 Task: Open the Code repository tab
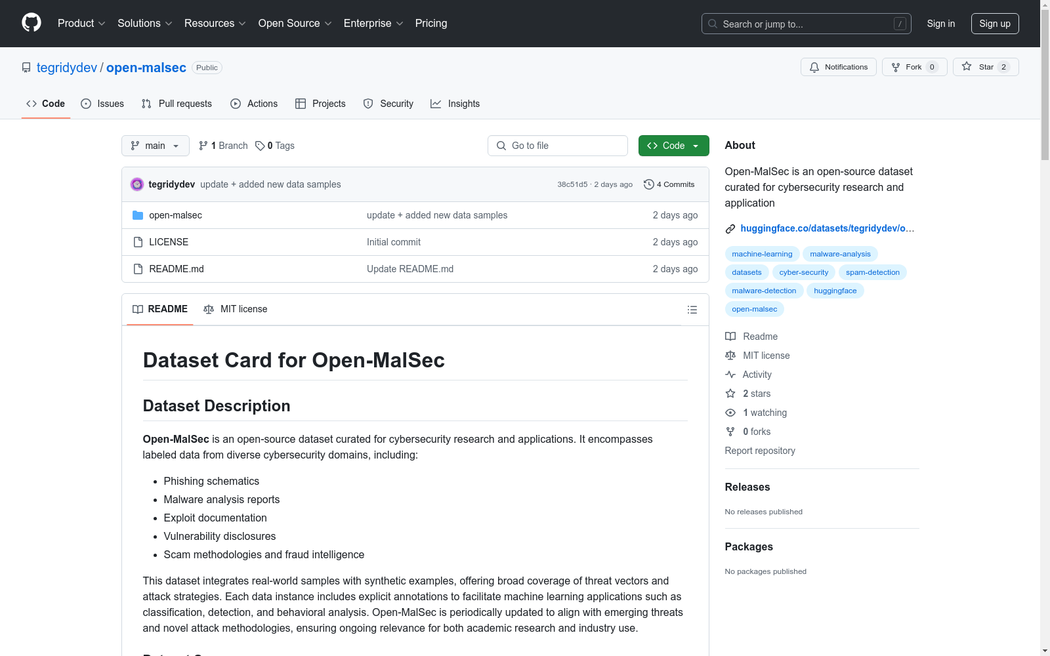(46, 104)
